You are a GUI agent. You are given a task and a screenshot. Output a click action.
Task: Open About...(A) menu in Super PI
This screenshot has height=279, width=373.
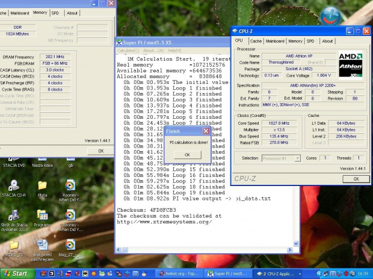(153, 50)
